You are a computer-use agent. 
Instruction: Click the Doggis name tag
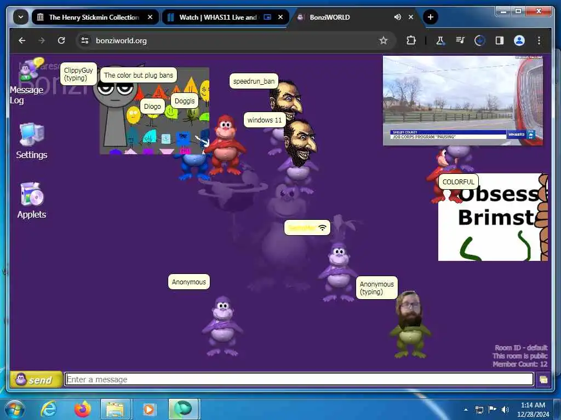click(x=185, y=101)
